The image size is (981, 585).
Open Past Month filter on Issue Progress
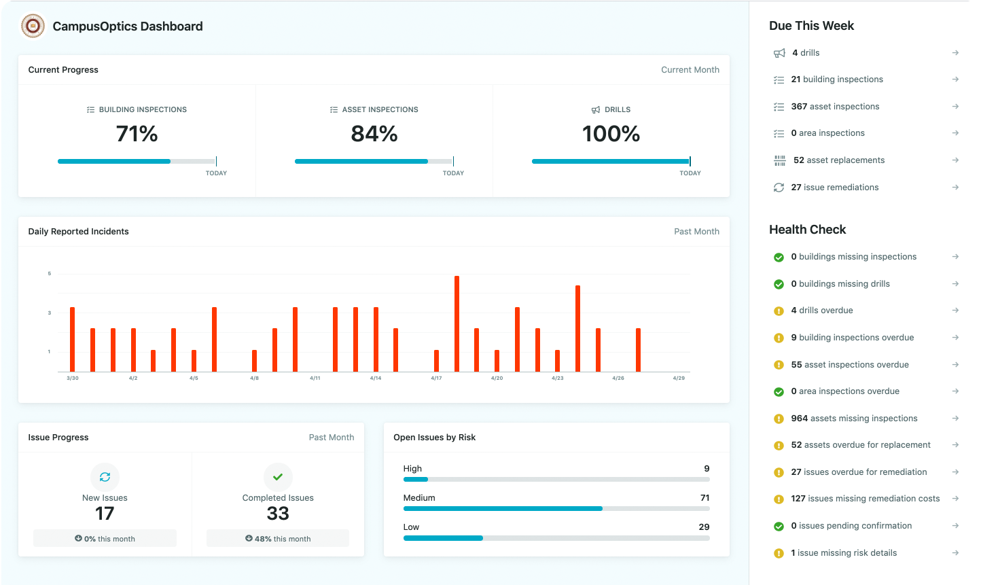coord(331,438)
